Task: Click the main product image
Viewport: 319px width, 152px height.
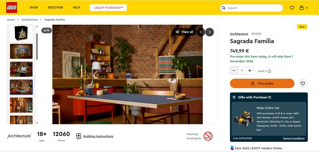Action: 128,74
